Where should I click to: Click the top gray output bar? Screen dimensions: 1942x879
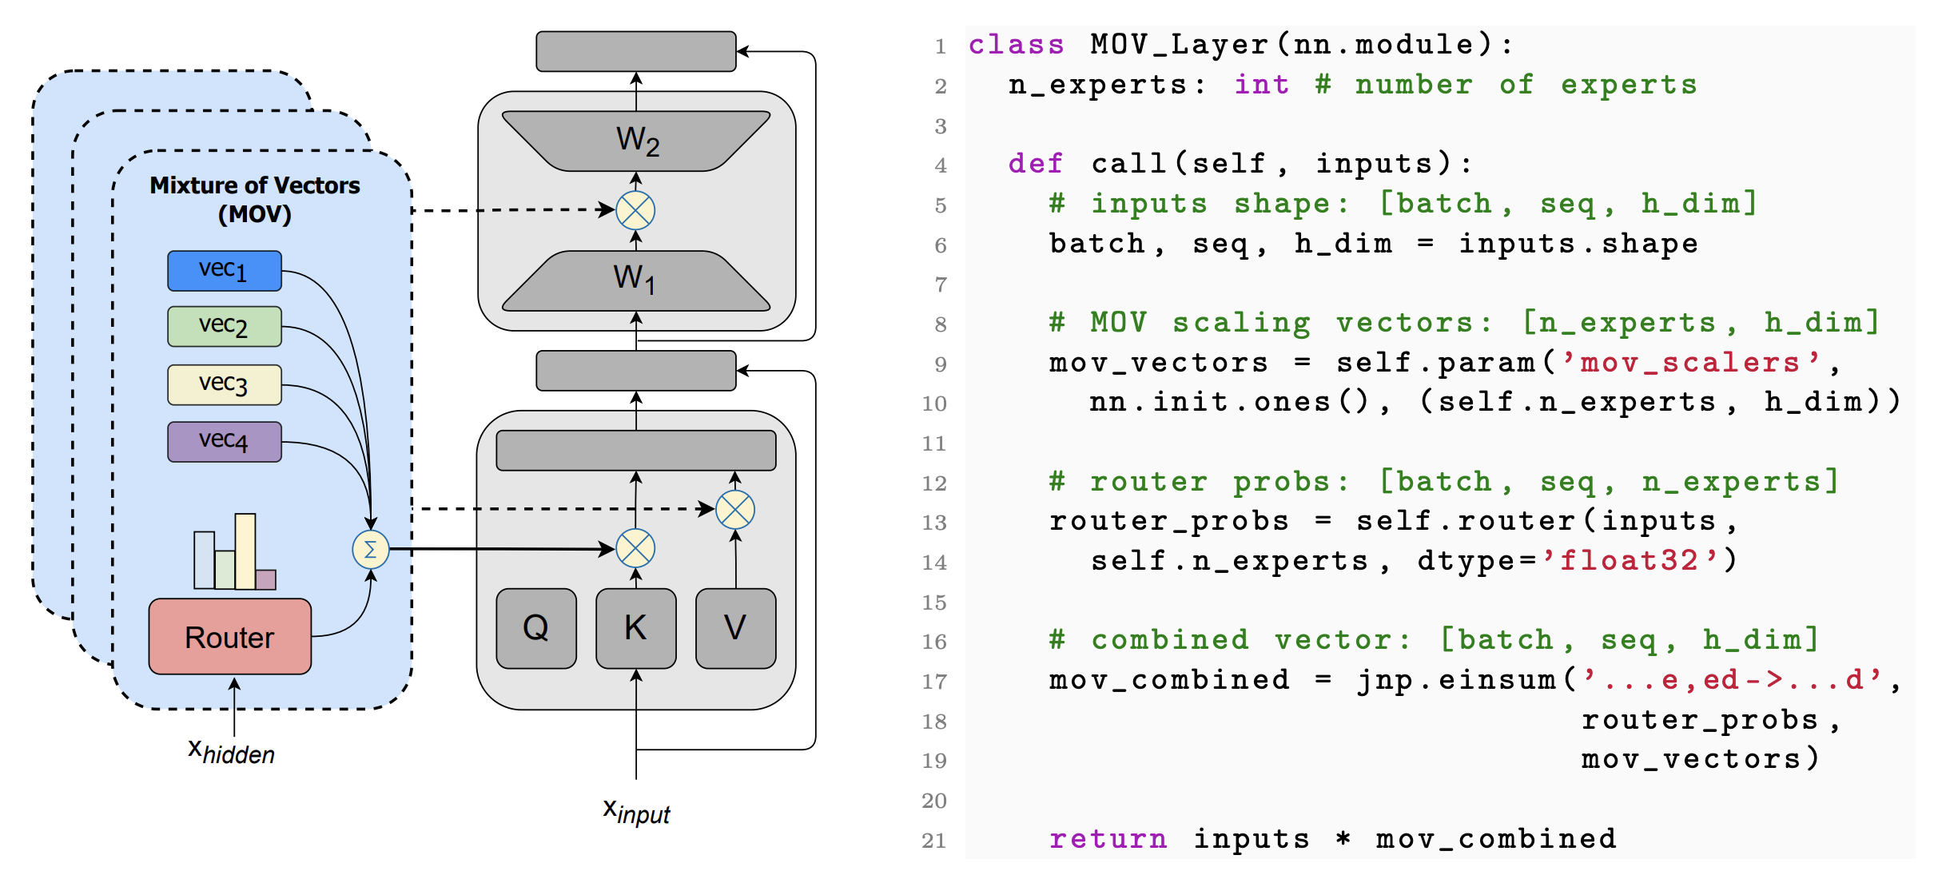coord(636,51)
